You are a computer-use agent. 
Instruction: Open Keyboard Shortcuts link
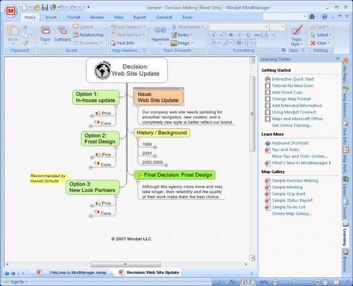coord(290,143)
